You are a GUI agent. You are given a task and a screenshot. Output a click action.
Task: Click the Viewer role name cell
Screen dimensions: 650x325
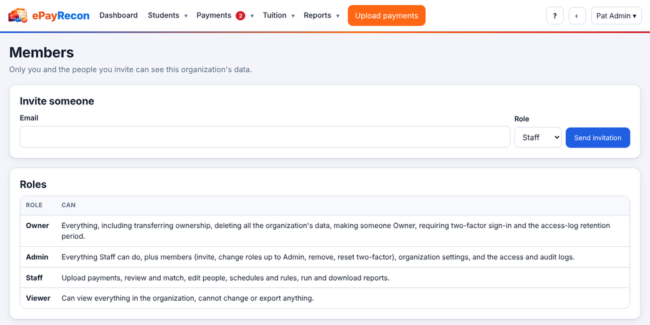(38, 298)
